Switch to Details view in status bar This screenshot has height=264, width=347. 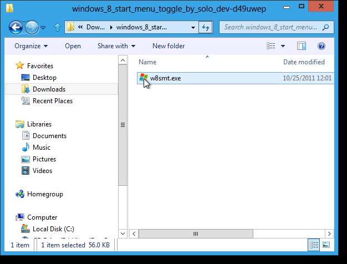pyautogui.click(x=315, y=245)
